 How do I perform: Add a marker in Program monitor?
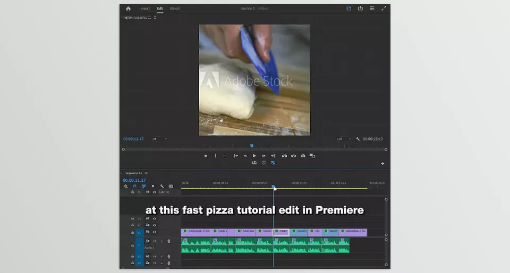206,156
